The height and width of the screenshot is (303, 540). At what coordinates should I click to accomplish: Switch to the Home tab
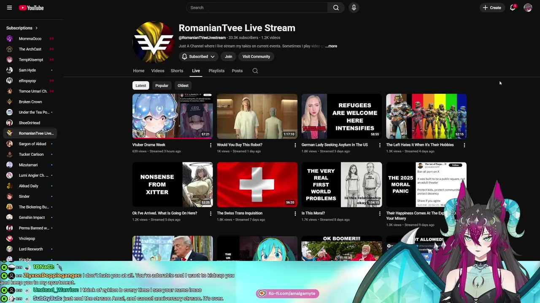coord(138,71)
